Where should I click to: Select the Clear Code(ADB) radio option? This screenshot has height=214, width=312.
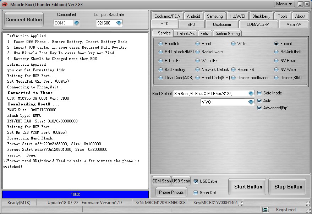point(160,78)
